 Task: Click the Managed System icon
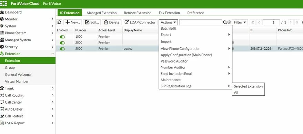click(2, 40)
